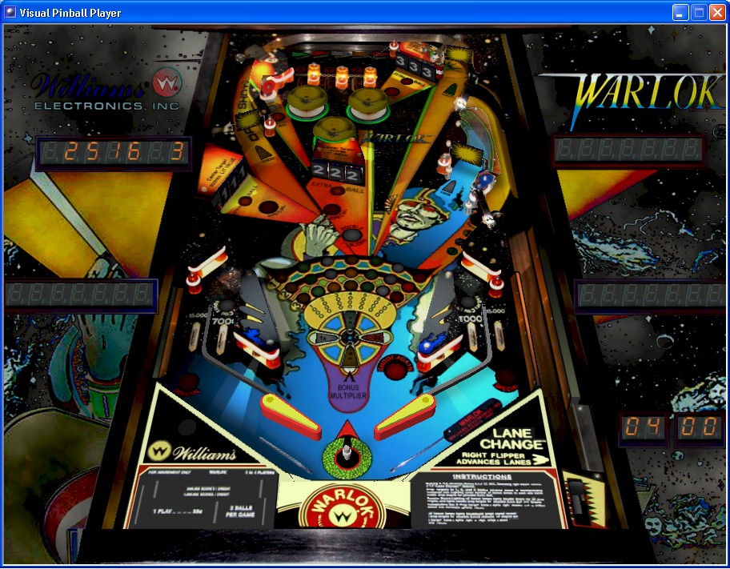Click the maximize button in the title bar
The height and width of the screenshot is (569, 730).
point(699,13)
